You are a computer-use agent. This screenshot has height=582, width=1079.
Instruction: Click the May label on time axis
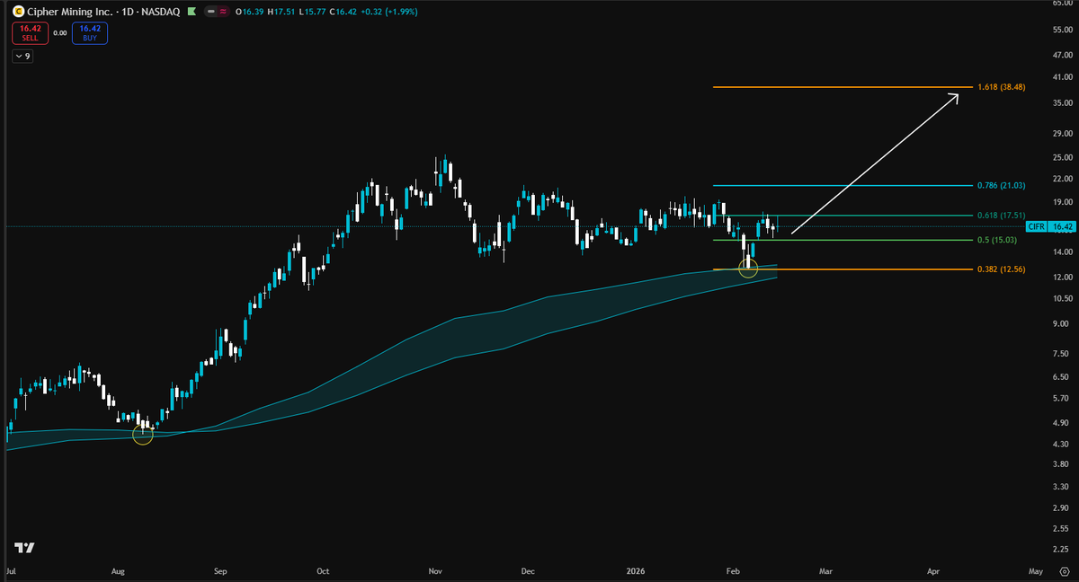pos(1036,571)
